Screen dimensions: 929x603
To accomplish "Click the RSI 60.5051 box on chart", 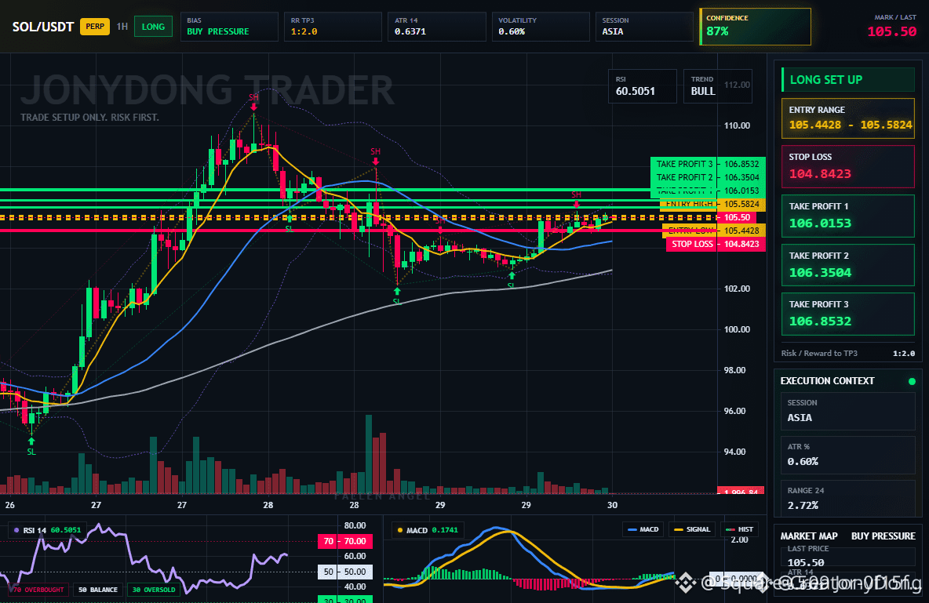I will coord(643,86).
